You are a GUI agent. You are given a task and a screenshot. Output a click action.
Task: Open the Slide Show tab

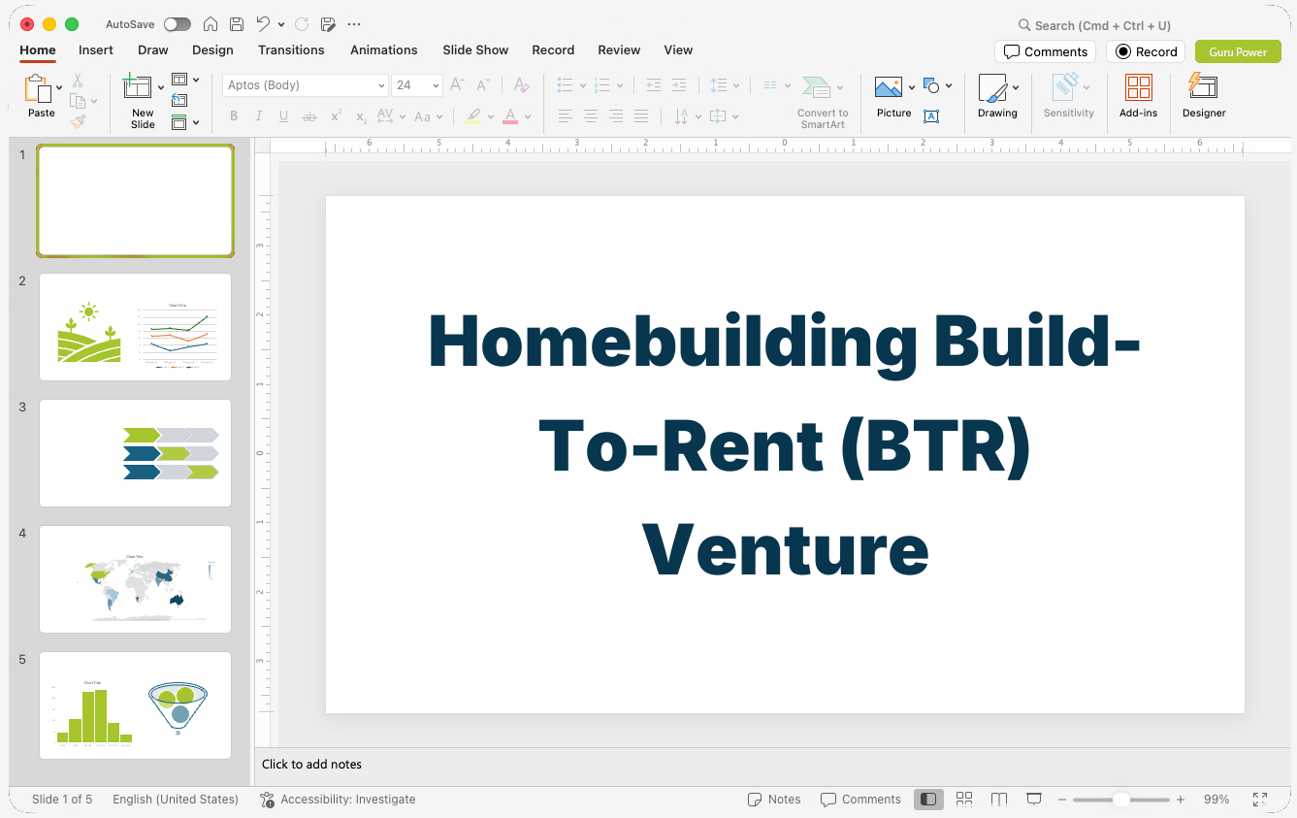click(x=475, y=49)
